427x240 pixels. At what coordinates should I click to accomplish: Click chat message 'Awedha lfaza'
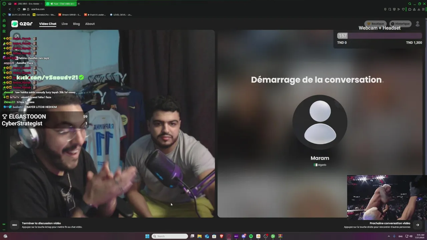[x=18, y=63]
